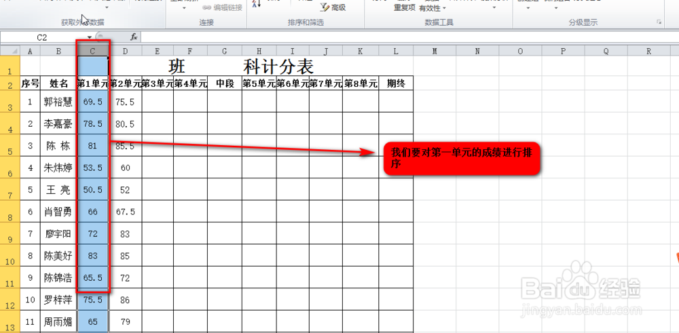Viewport: 679px width, 333px height.
Task: Click the 第6单元 header cell
Action: click(x=293, y=83)
